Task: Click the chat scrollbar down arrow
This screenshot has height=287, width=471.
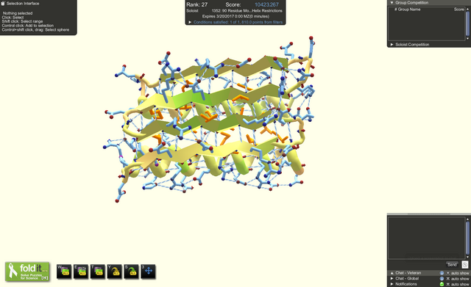Action: pyautogui.click(x=467, y=258)
